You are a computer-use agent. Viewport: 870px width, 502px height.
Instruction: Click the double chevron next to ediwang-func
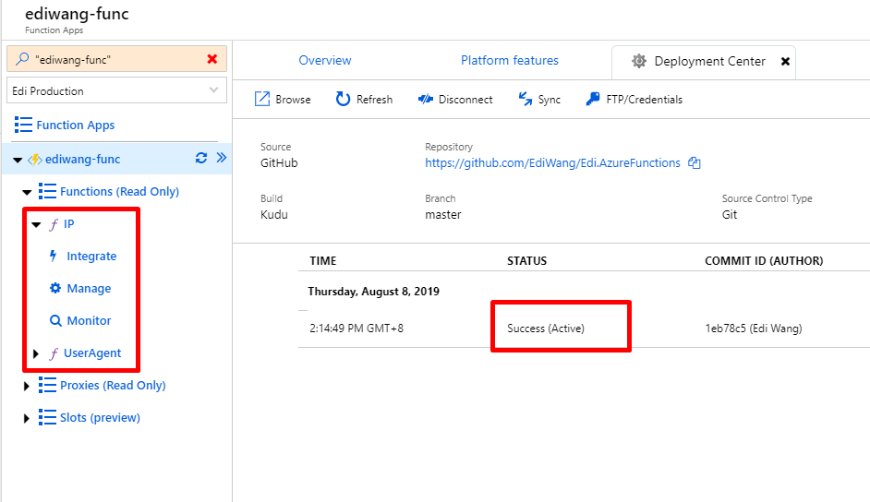click(x=222, y=158)
